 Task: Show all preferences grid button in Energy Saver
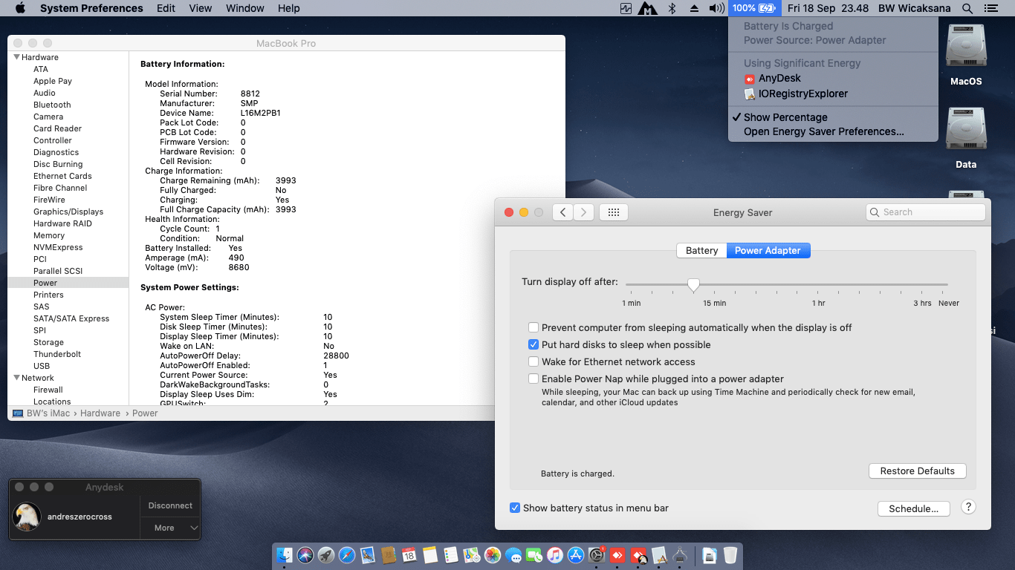click(614, 212)
